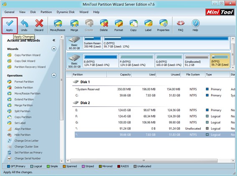Click the Disk 2 header row
Viewport: 237px width, 176px height.
pyautogui.click(x=153, y=103)
